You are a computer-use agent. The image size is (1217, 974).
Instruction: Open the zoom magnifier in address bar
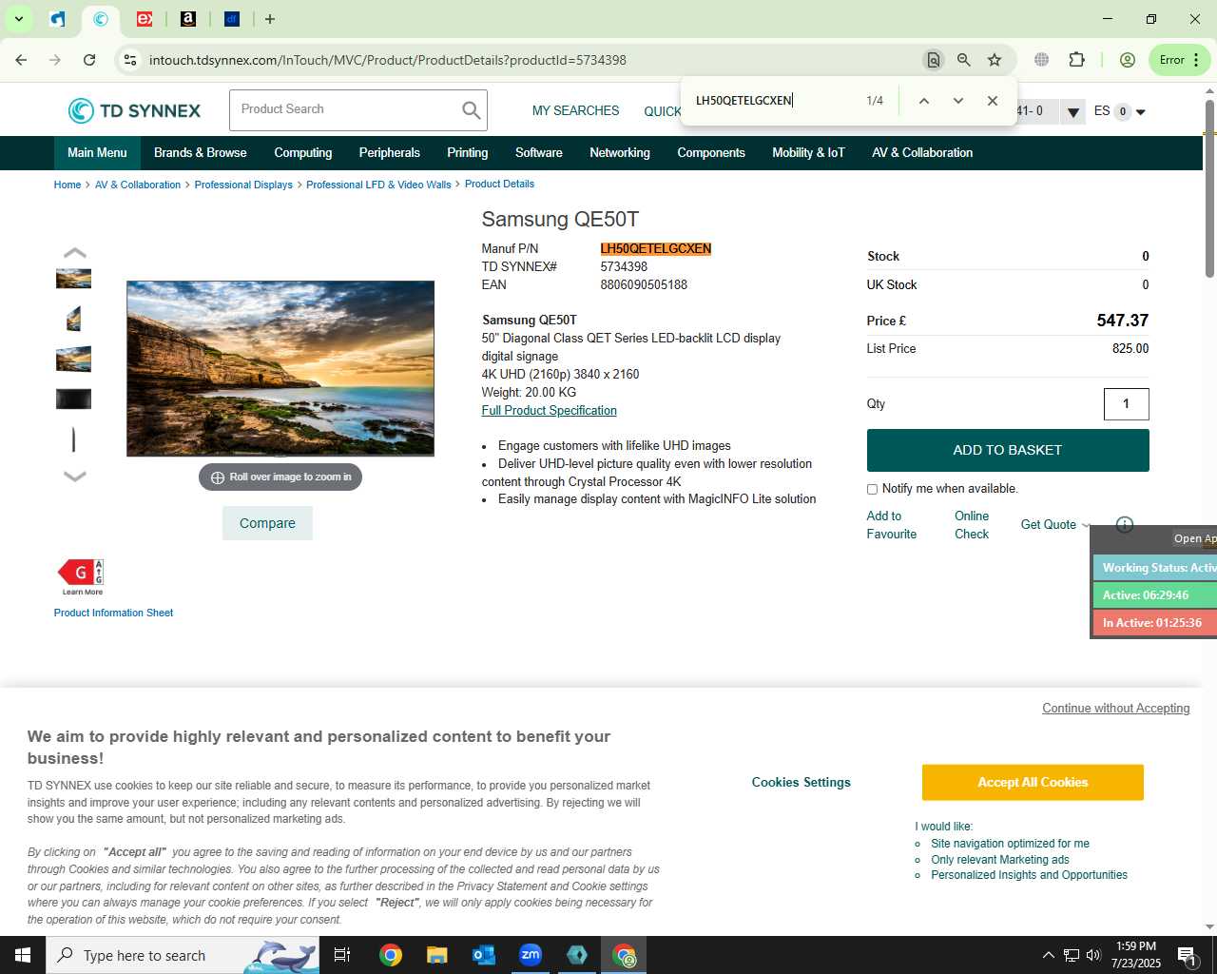[964, 60]
